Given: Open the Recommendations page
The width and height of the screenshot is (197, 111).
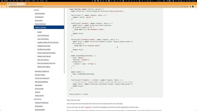Looking at the screenshot, I should coord(42,82).
